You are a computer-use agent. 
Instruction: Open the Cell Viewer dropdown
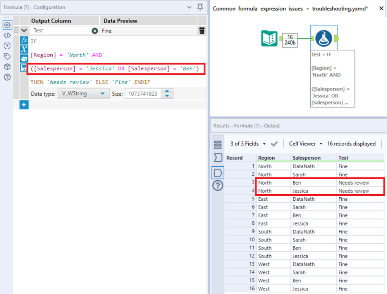[x=306, y=144]
